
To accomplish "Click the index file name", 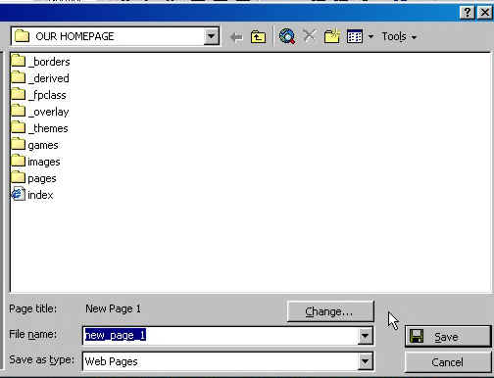I will point(40,195).
